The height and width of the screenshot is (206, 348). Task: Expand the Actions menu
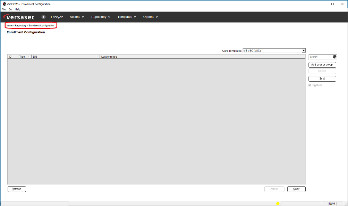[x=77, y=17]
